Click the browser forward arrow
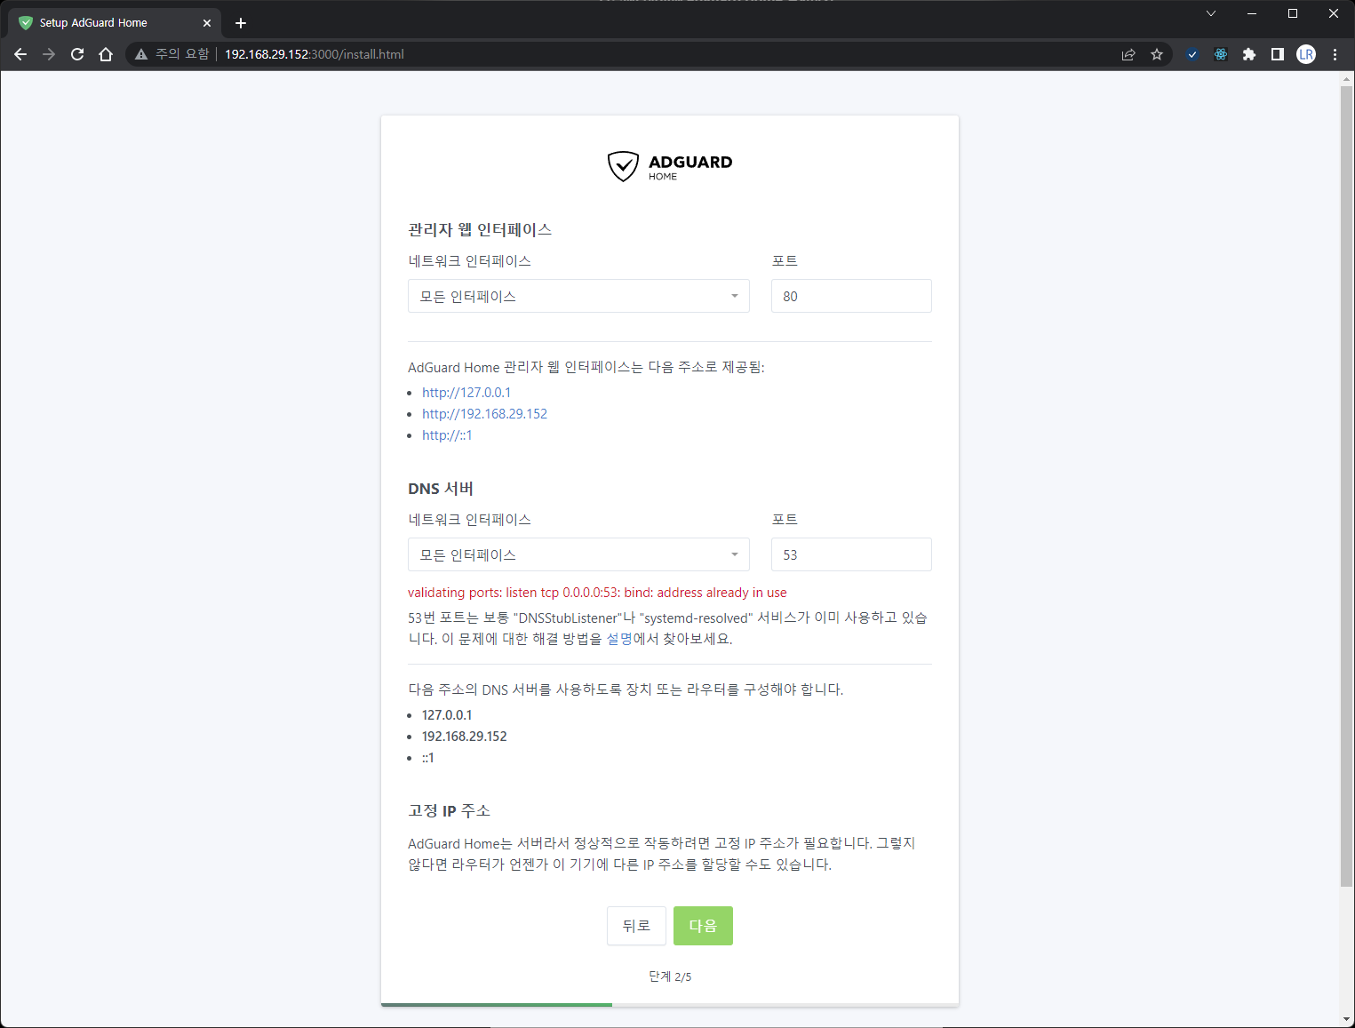 (x=49, y=54)
